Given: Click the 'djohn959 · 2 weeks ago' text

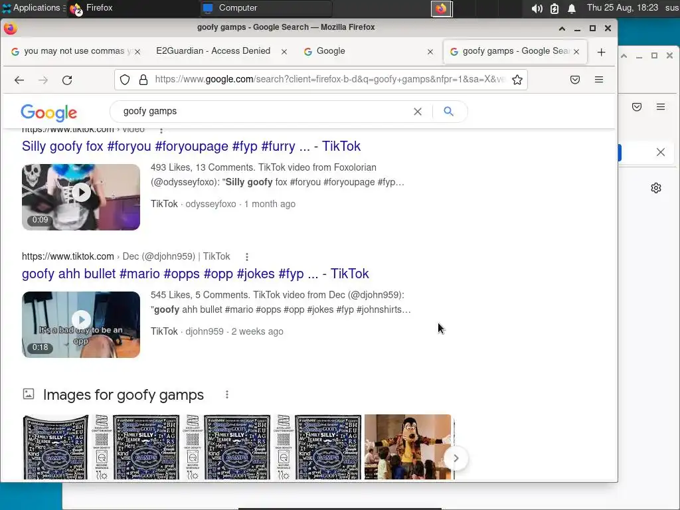Looking at the screenshot, I should [234, 331].
